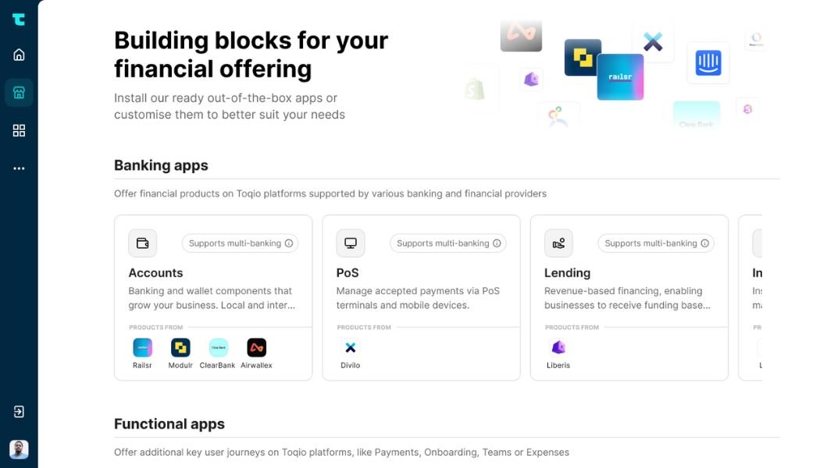The image size is (834, 468).
Task: Open the PoS app card title
Action: coord(347,272)
